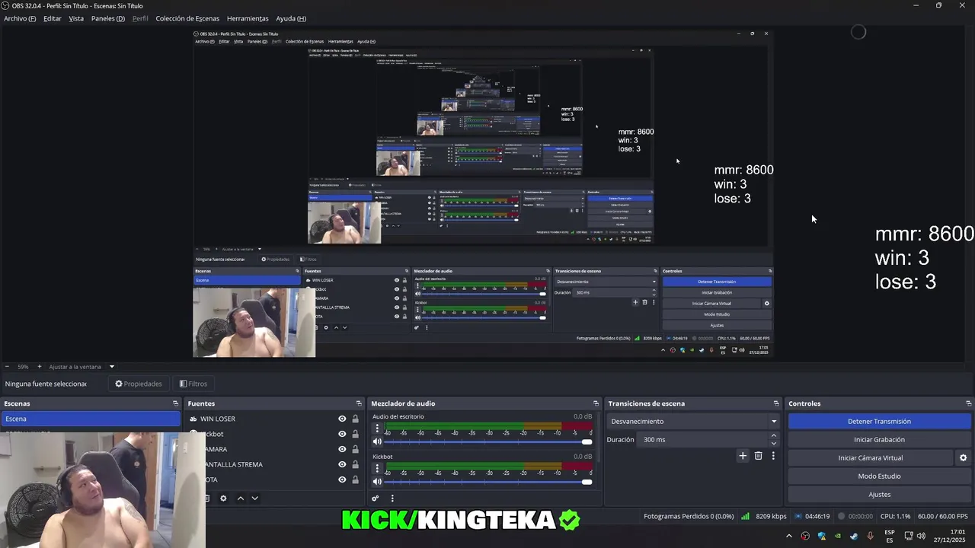Open the Paneles menu
This screenshot has width=975, height=548.
(107, 18)
